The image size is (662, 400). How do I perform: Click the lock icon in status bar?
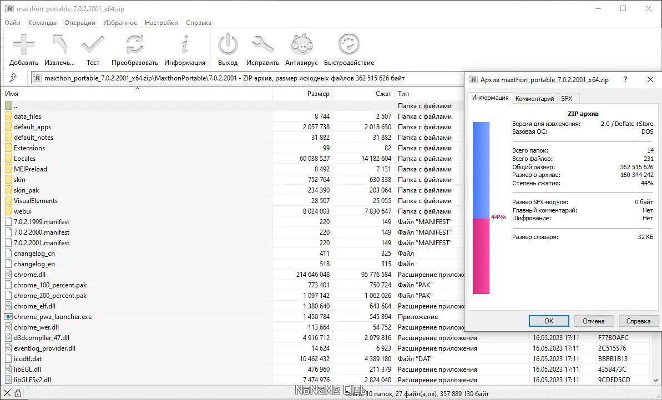(19, 392)
